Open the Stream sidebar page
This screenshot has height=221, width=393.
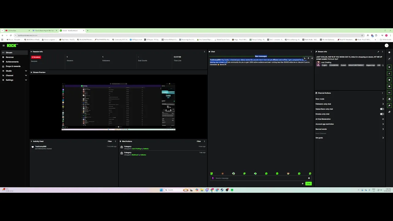tap(14, 52)
